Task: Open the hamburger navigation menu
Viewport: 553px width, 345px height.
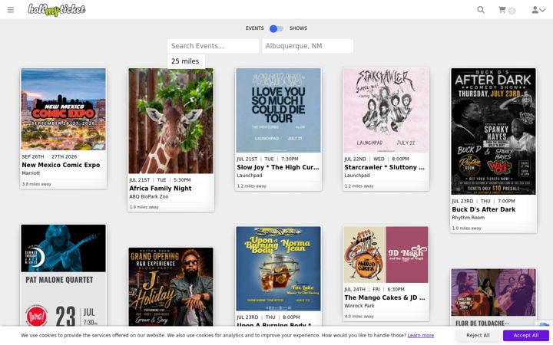Action: 11,10
